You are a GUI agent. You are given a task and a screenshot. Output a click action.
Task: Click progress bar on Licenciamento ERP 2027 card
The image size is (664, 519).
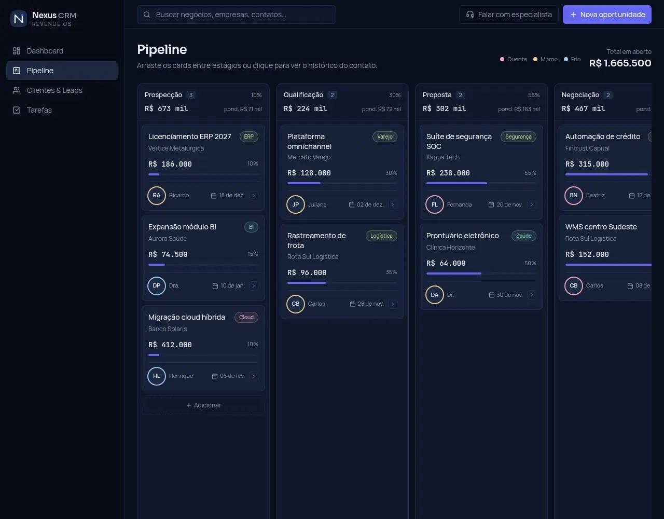pos(203,174)
